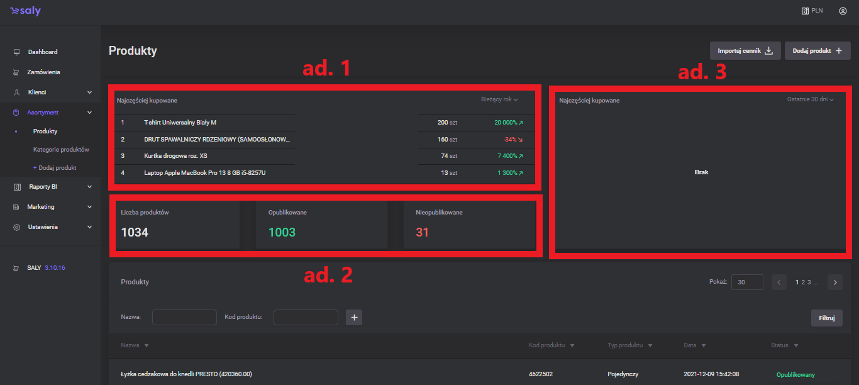
Task: Click the Saly logo in header
Action: pyautogui.click(x=25, y=11)
